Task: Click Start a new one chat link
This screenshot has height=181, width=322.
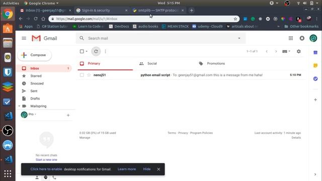Action: tap(46, 160)
